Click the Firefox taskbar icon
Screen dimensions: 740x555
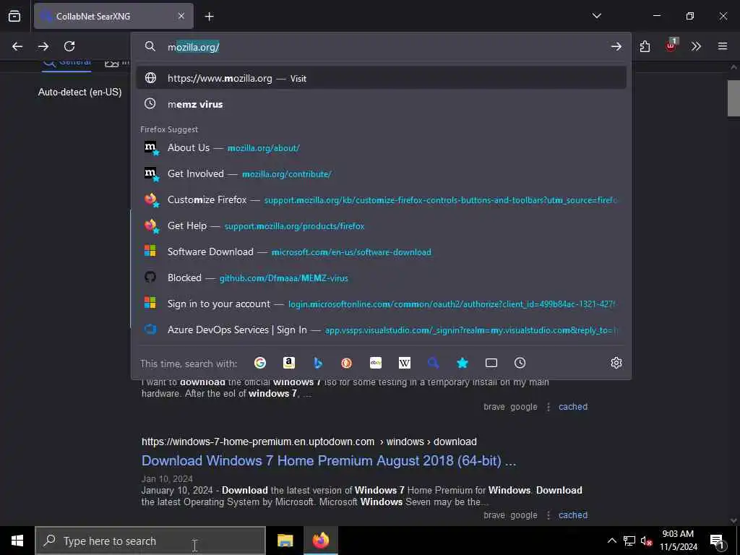[320, 541]
